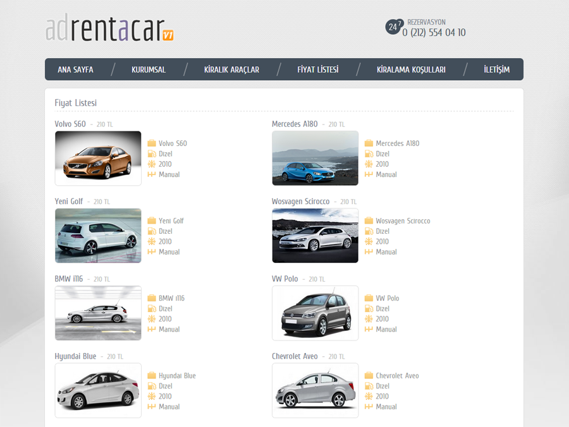This screenshot has width=569, height=427.
Task: Click the 210 TL price next to Chevrolet Aveo
Action: click(336, 357)
